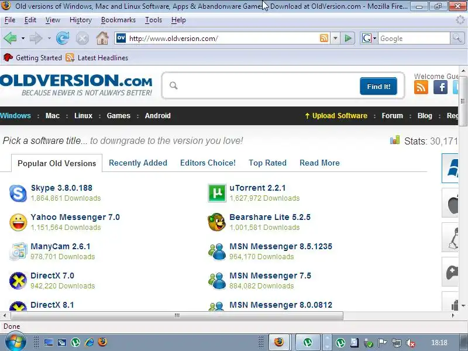Click the vertical scrollbar down arrow

[x=463, y=305]
